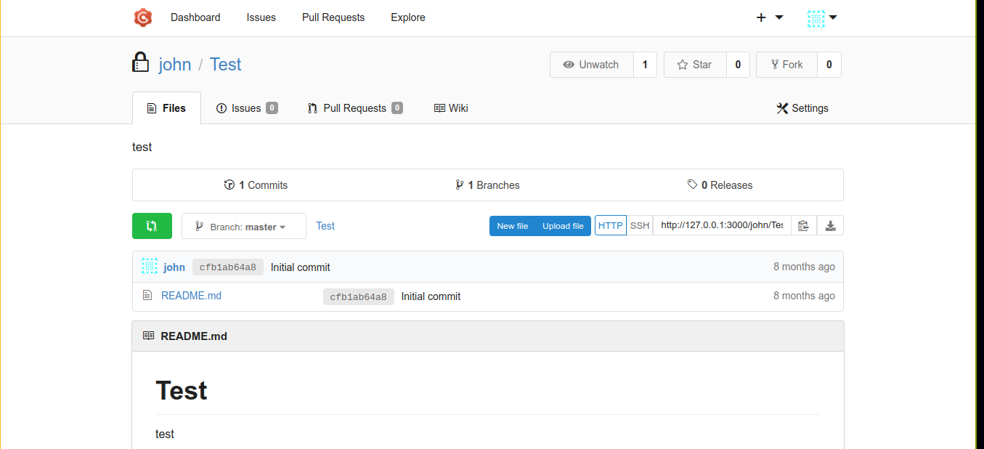Unwatch the Test repository
Viewport: 984px width, 449px height.
point(591,65)
